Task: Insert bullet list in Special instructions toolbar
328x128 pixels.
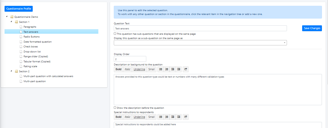Action: [161, 117]
